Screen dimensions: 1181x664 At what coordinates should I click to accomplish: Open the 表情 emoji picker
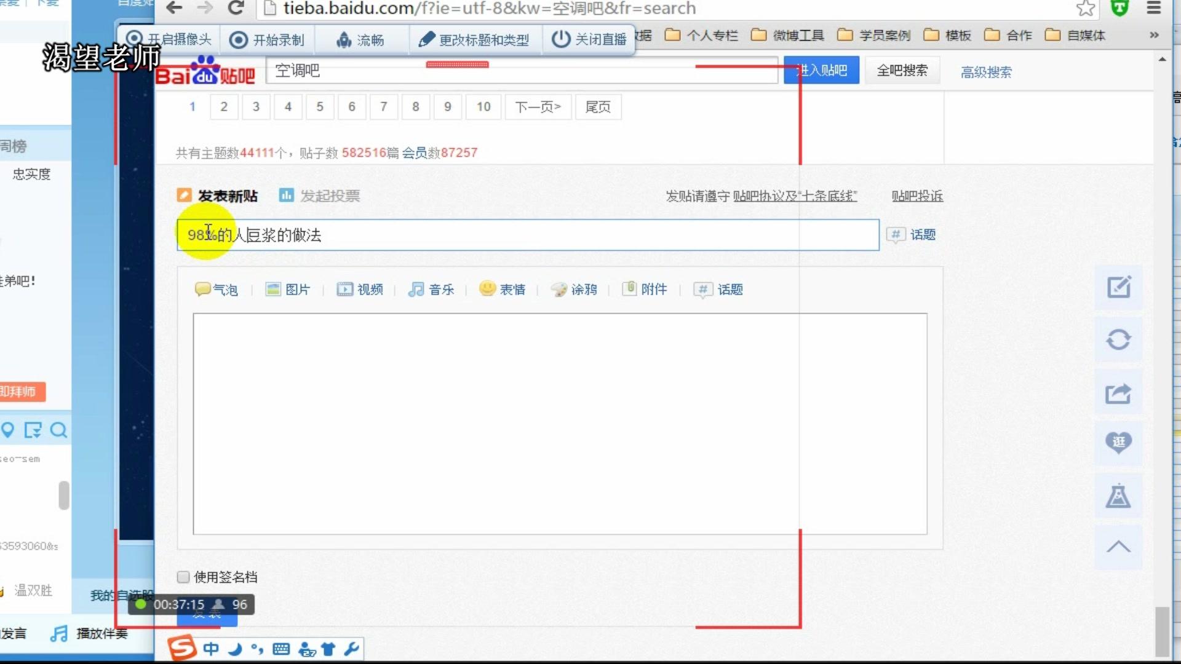(x=502, y=290)
